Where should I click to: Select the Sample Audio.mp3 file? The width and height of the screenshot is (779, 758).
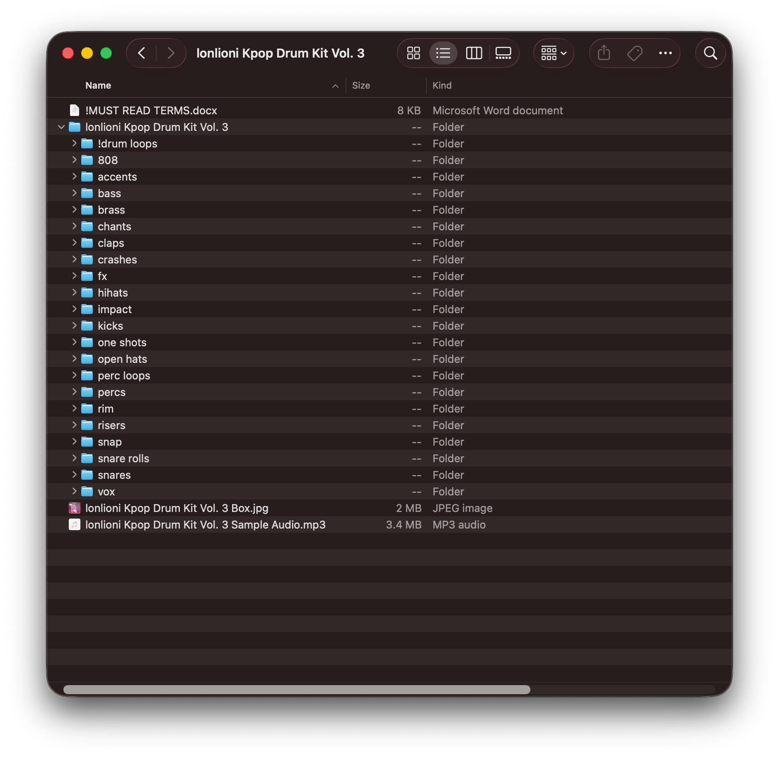205,525
